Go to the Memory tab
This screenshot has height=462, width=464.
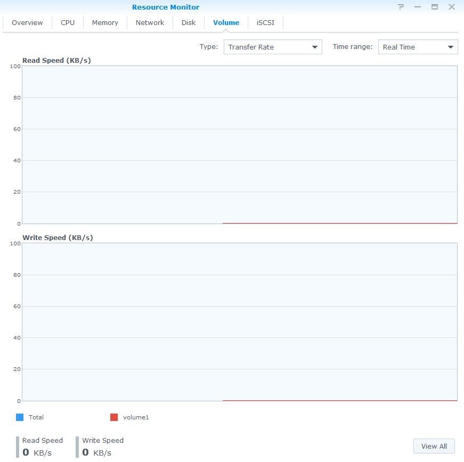click(105, 22)
